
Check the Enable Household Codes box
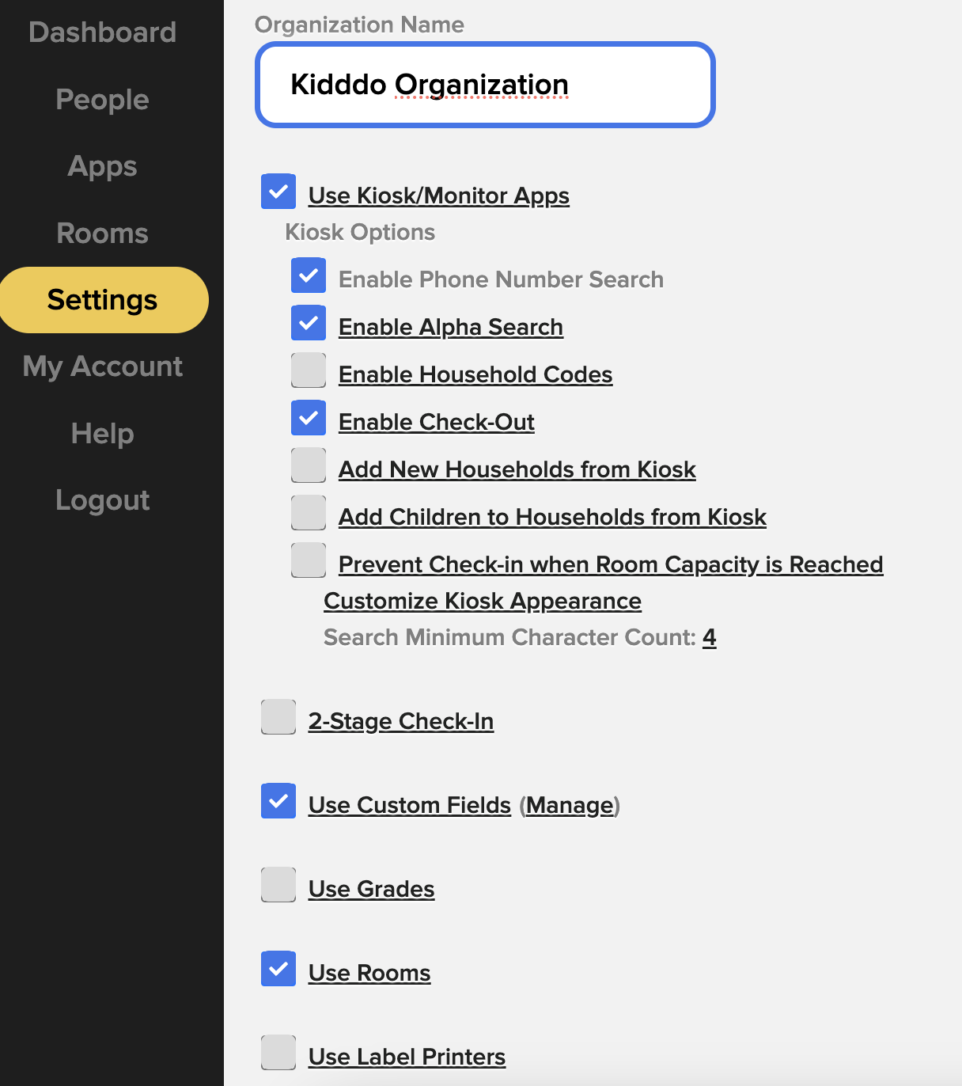point(309,371)
